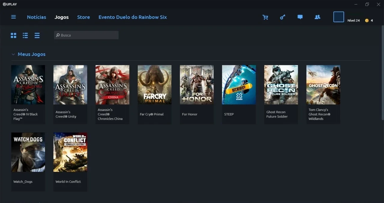Open Assassin's Creed Unity cover

point(70,85)
